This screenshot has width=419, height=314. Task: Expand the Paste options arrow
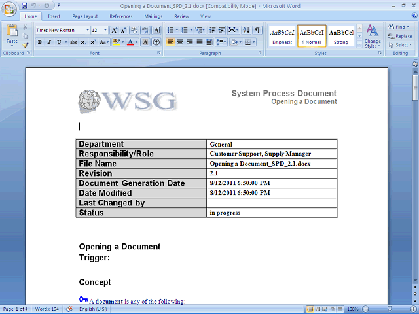tap(12, 46)
